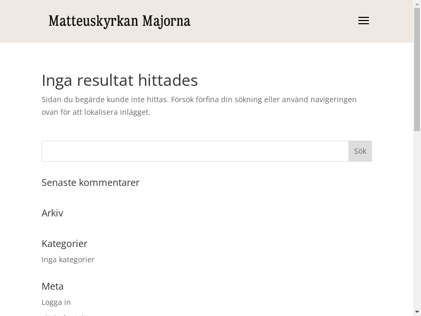Click the word Matteuskyrkan in the header title
This screenshot has height=316, width=421.
(x=94, y=21)
